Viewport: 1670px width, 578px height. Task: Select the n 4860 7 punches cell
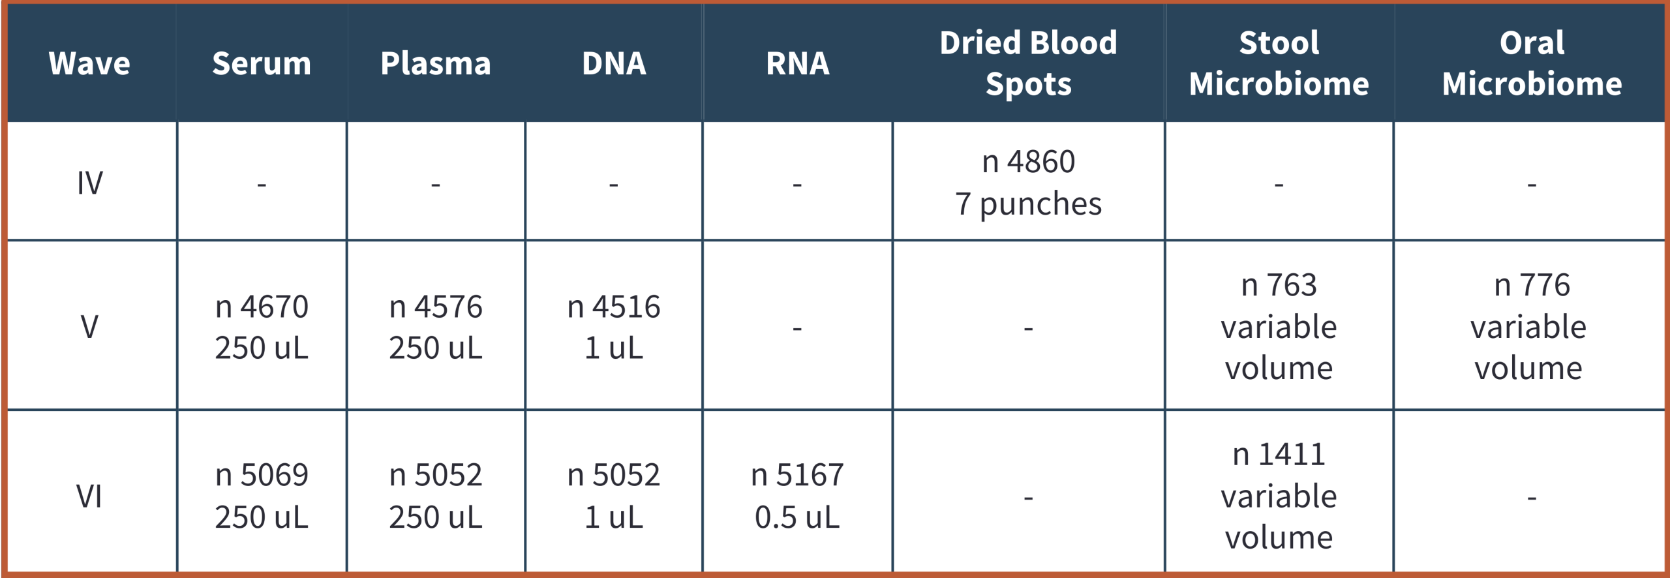tap(1028, 183)
